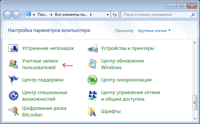Screen dimensions: 200x124
Task: Expand breadcrumb arrow after 'Все элементы па...'
Action: click(x=91, y=15)
